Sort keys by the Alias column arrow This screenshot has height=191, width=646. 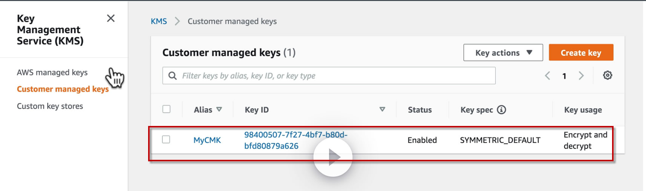pos(219,109)
